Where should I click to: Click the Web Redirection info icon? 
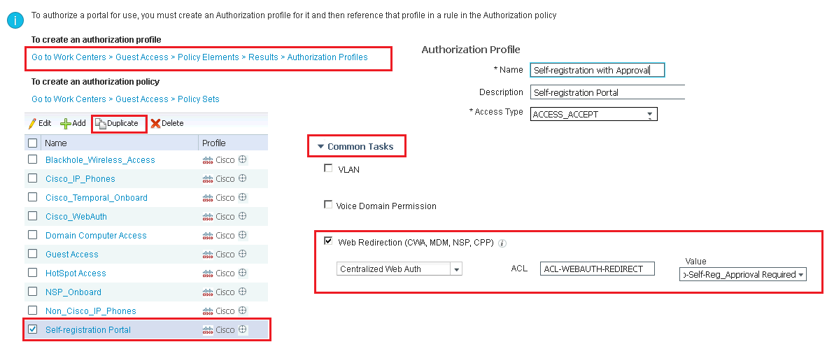(502, 243)
